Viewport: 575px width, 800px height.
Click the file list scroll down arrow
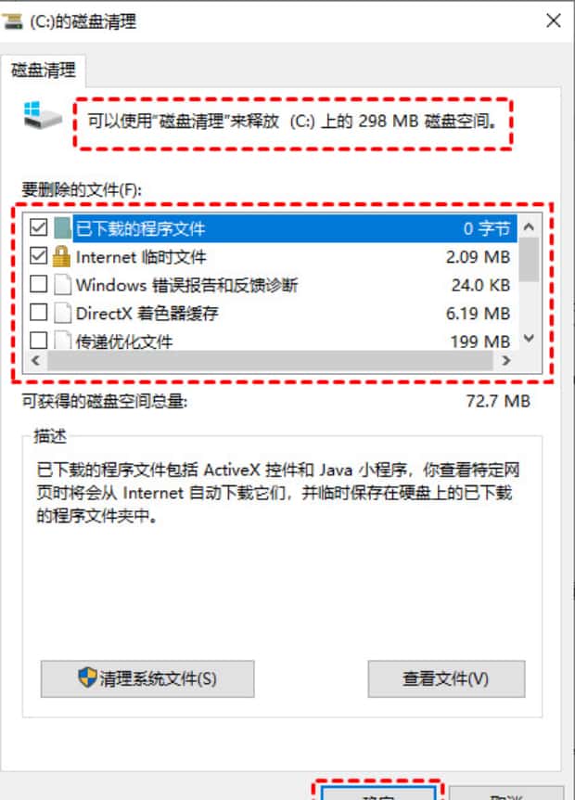click(530, 338)
